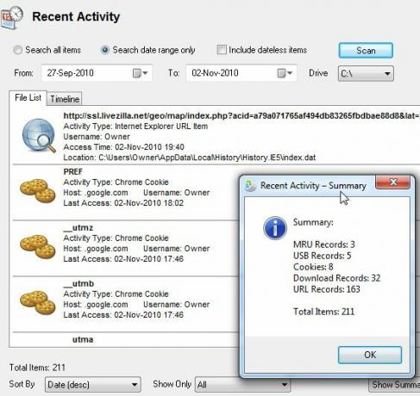Screen dimensions: 420x396
Task: Select the Search all items radio button
Action: tap(17, 50)
